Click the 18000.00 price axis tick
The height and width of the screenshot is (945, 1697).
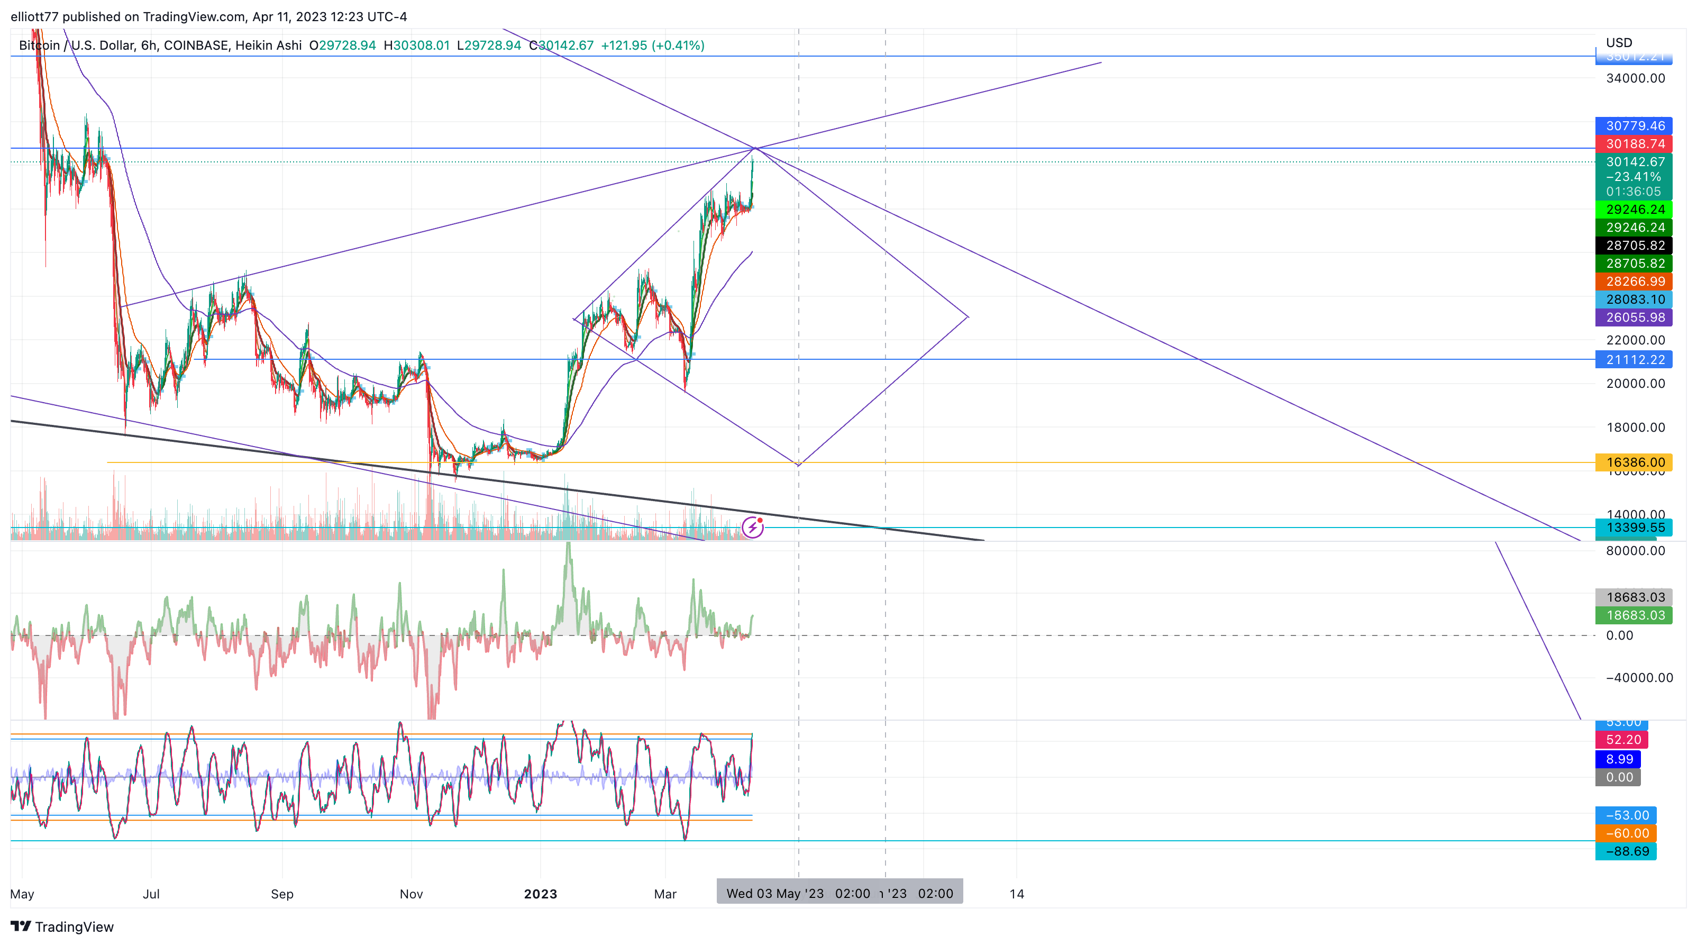(1635, 427)
